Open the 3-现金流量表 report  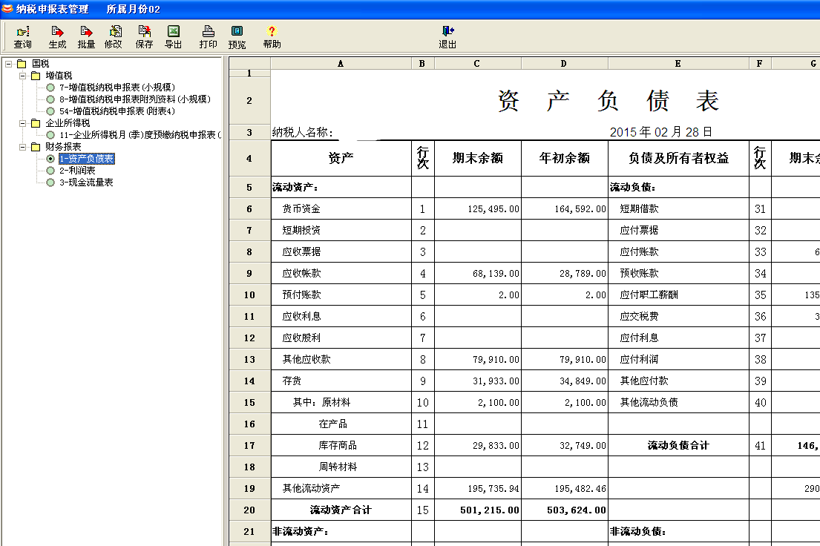[86, 182]
